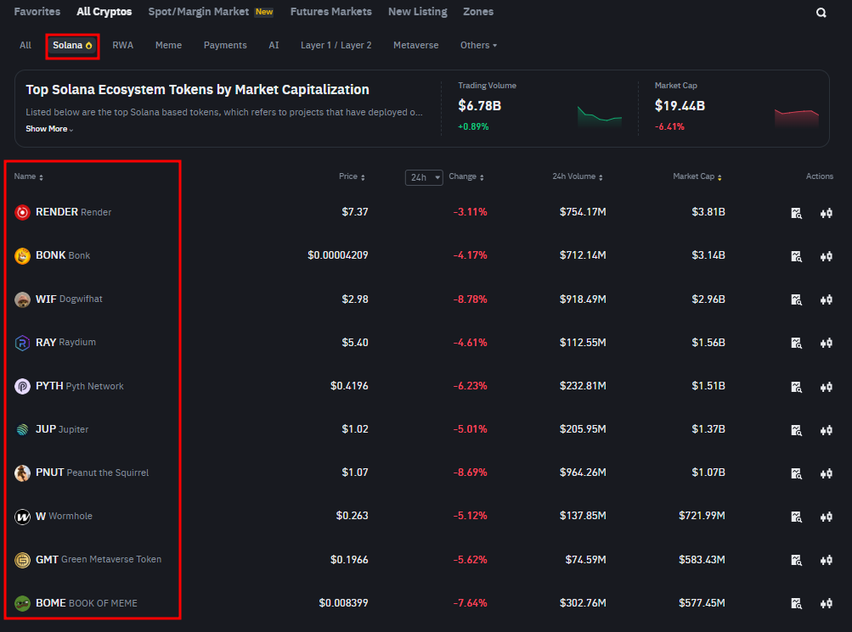Open chart details icon for W Wormhole row
This screenshot has height=632, width=852.
click(796, 517)
